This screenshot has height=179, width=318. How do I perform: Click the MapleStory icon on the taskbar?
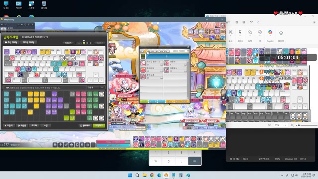(166, 175)
